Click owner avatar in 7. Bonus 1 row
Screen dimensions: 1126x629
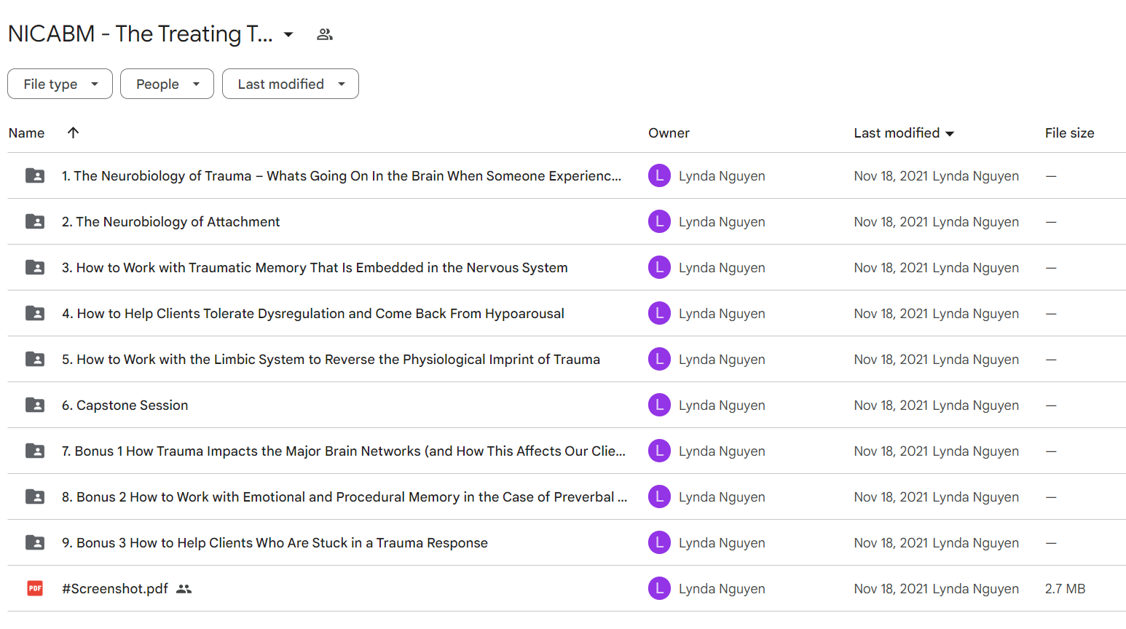pos(659,451)
